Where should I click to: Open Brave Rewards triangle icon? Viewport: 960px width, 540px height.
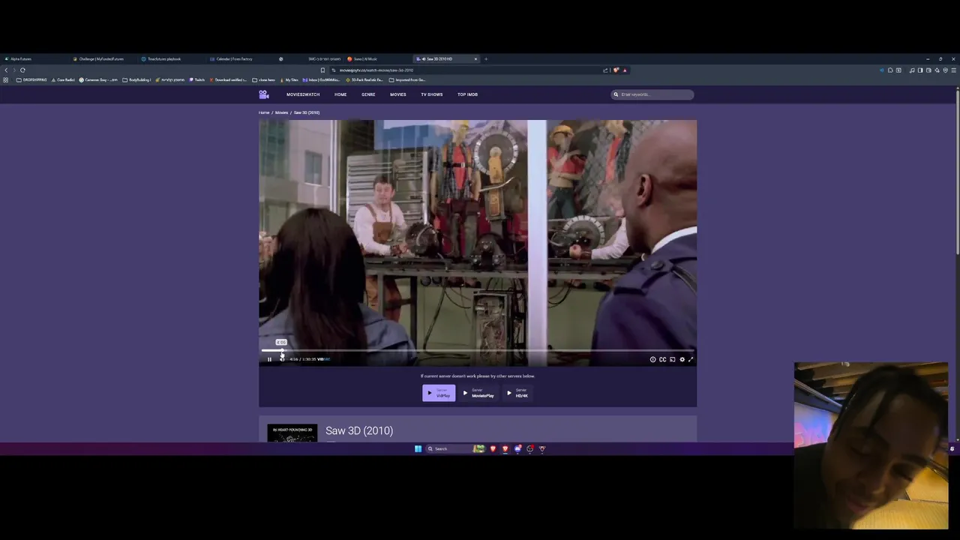coord(625,70)
